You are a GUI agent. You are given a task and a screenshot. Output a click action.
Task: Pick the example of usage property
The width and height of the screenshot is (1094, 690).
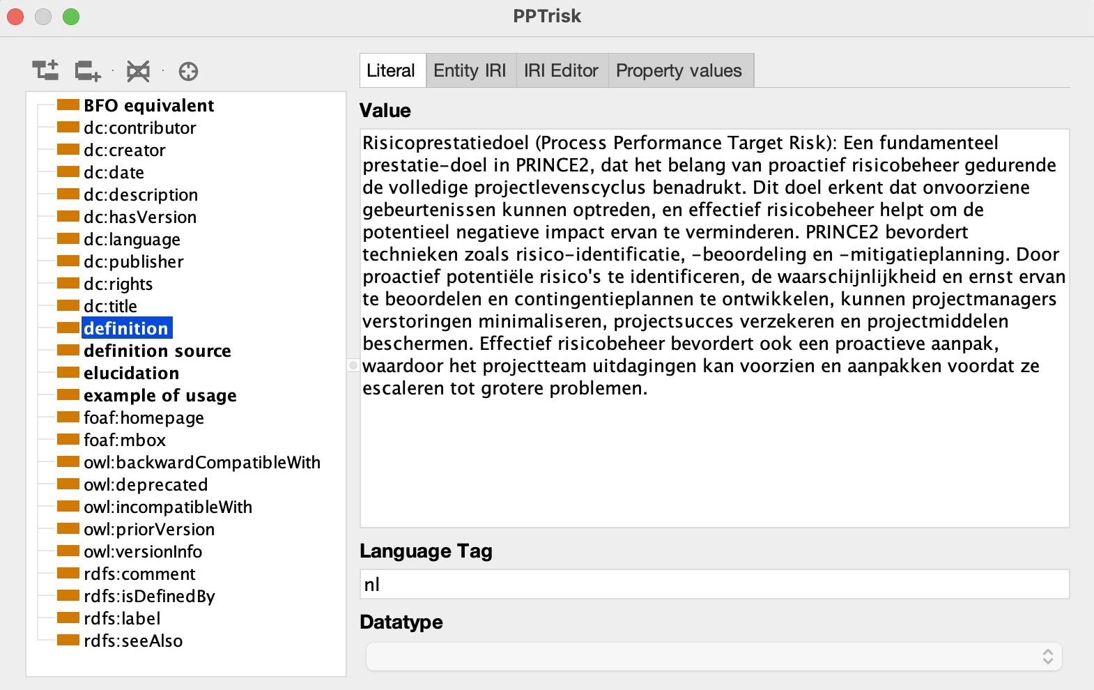pyautogui.click(x=160, y=395)
